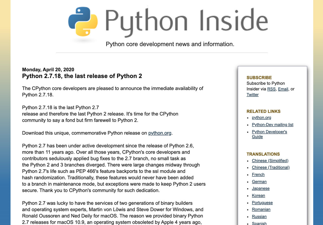Choose the Portuguese translation
Image resolution: width=323 pixels, height=225 pixels.
pos(262,203)
